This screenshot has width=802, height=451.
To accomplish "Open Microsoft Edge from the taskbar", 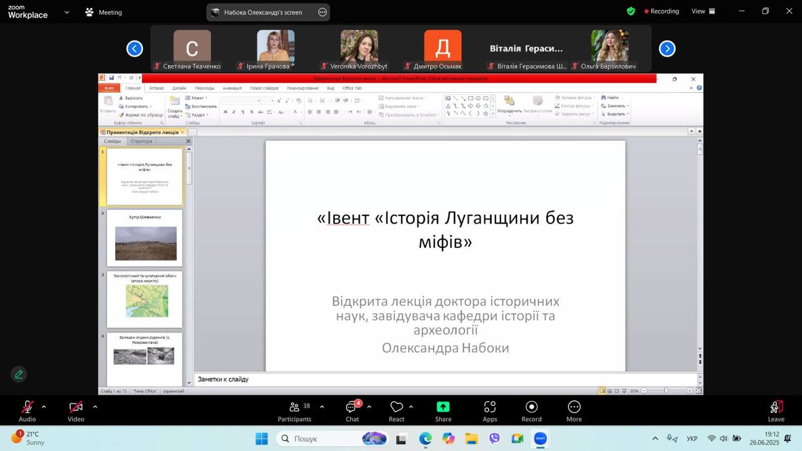I will tap(425, 438).
